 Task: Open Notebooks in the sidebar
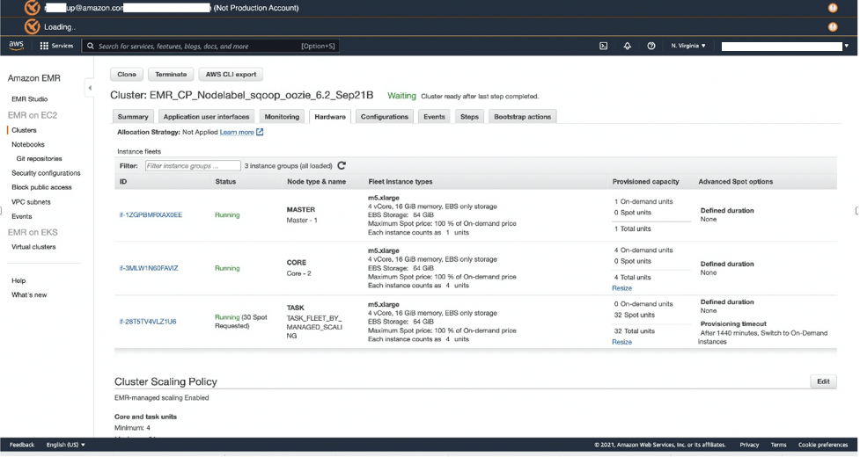pyautogui.click(x=28, y=144)
